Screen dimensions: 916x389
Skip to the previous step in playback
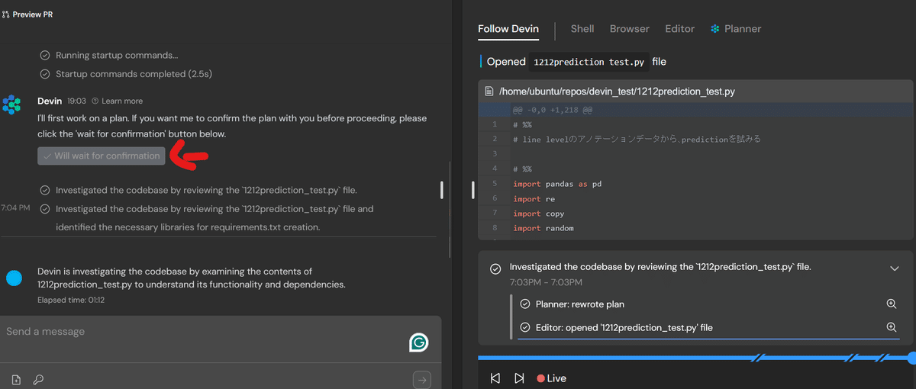pyautogui.click(x=495, y=378)
